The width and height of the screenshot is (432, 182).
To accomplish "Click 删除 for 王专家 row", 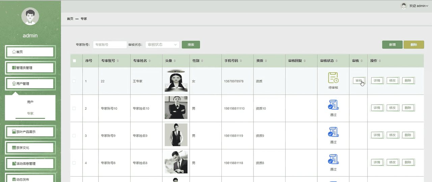I will (408, 81).
